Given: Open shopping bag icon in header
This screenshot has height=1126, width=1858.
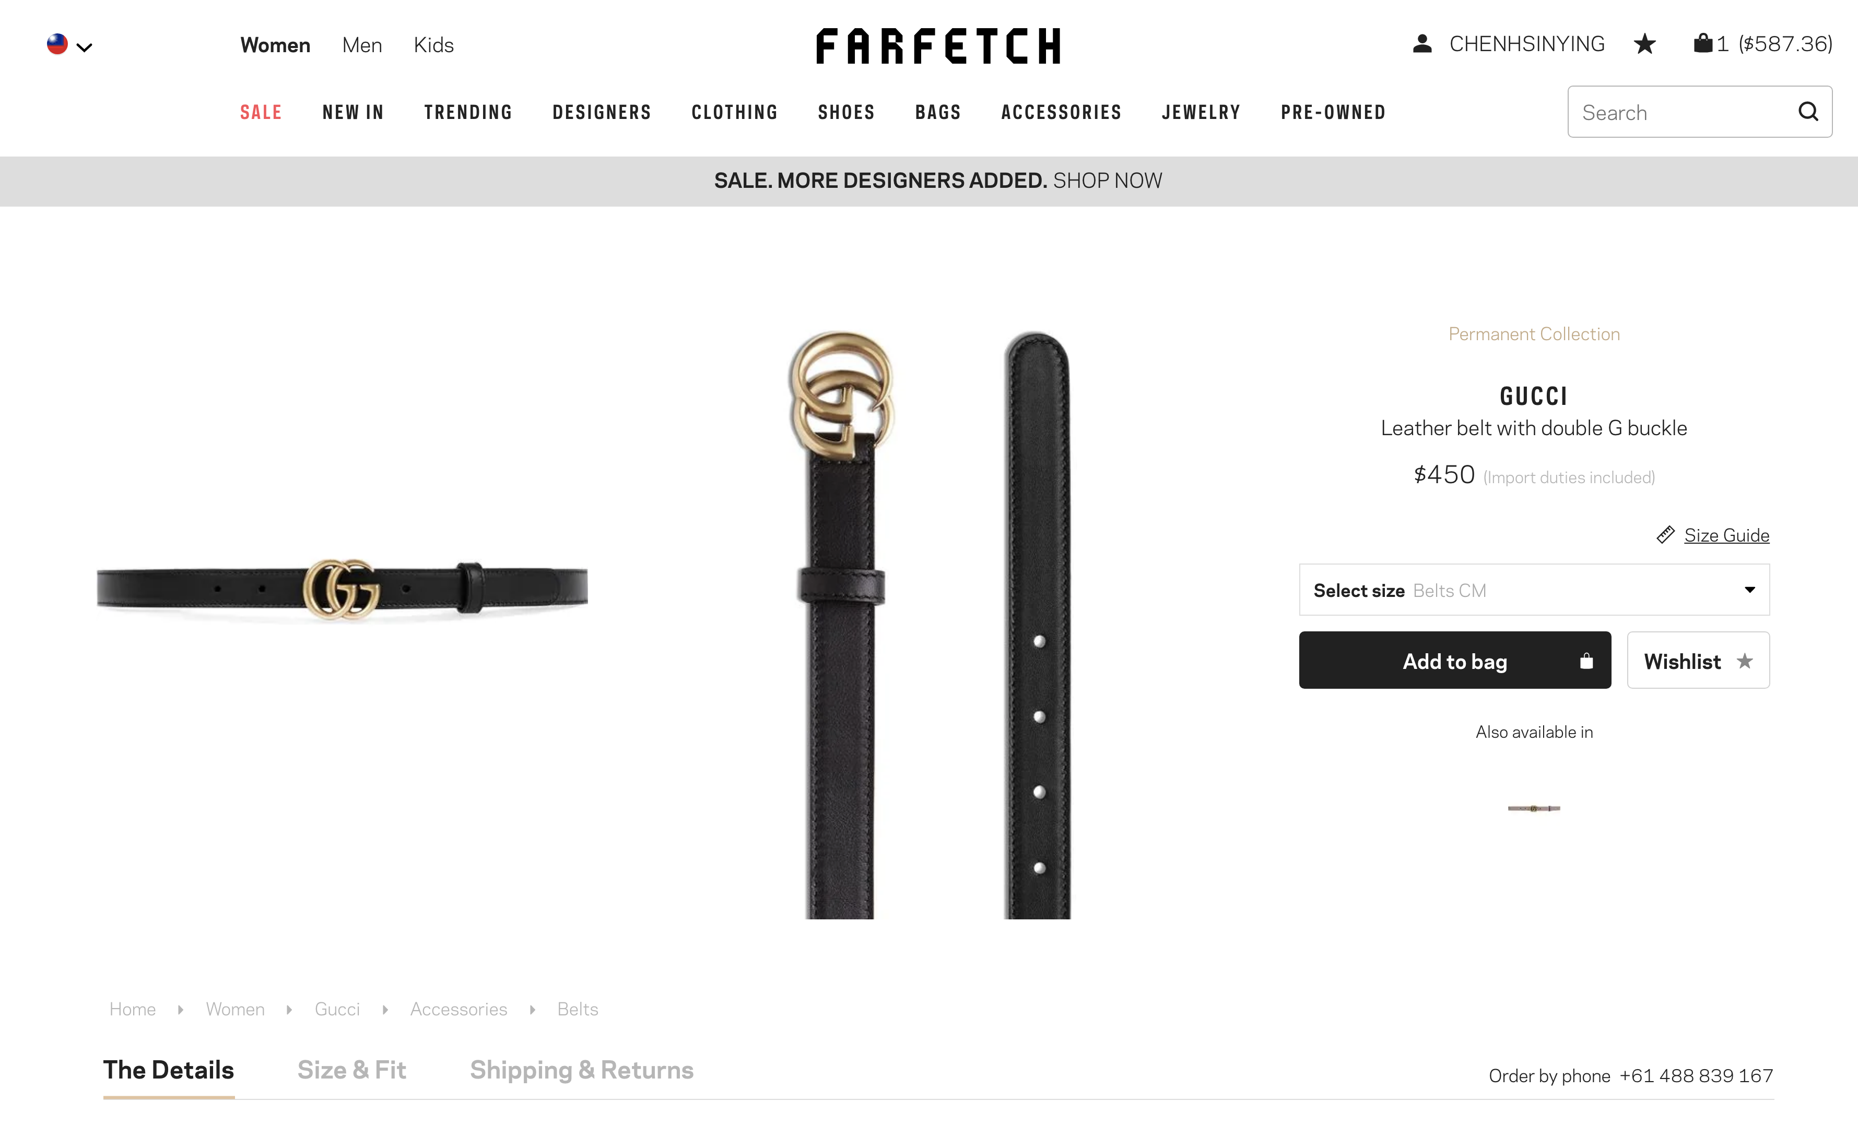Looking at the screenshot, I should pos(1703,43).
